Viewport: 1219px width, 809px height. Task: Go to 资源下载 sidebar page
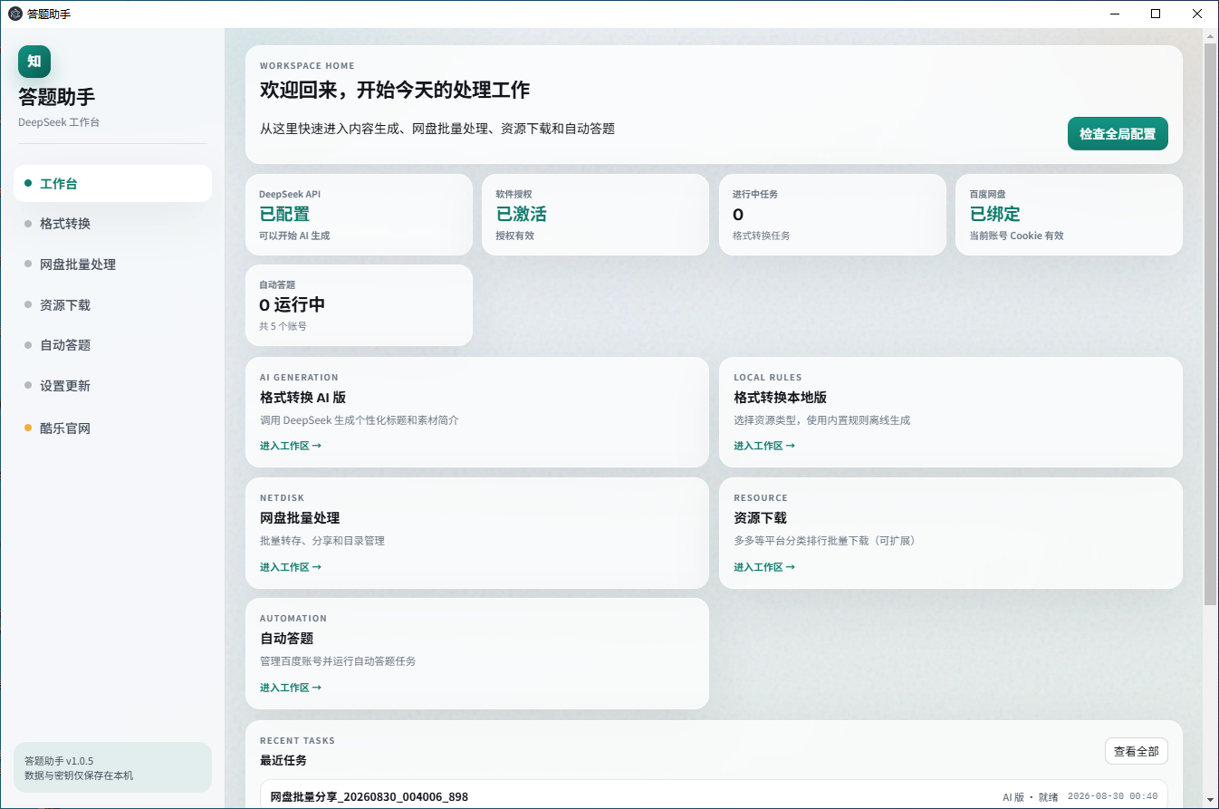(112, 305)
